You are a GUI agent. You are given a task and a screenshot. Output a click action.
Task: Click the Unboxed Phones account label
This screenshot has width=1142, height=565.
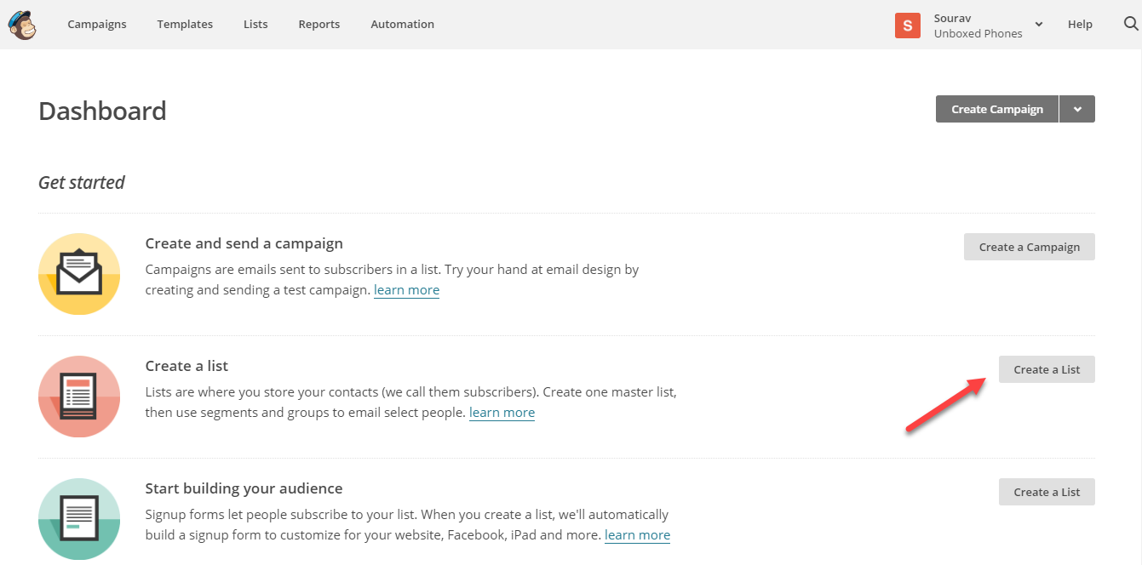pyautogui.click(x=978, y=34)
